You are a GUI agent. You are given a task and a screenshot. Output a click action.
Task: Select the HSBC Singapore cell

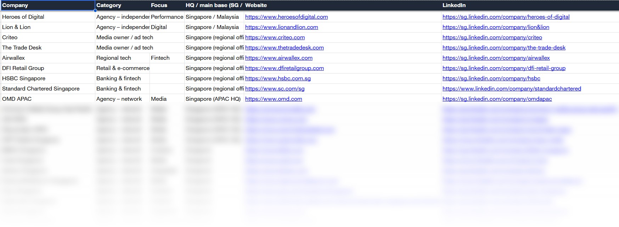pyautogui.click(x=47, y=78)
